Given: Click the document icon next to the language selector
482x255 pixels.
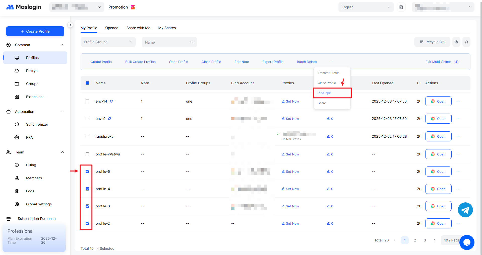Looking at the screenshot, I should point(401,7).
